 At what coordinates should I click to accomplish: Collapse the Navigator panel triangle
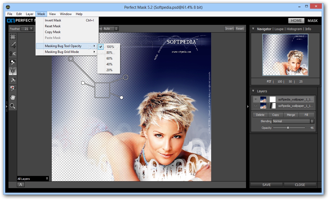253,29
